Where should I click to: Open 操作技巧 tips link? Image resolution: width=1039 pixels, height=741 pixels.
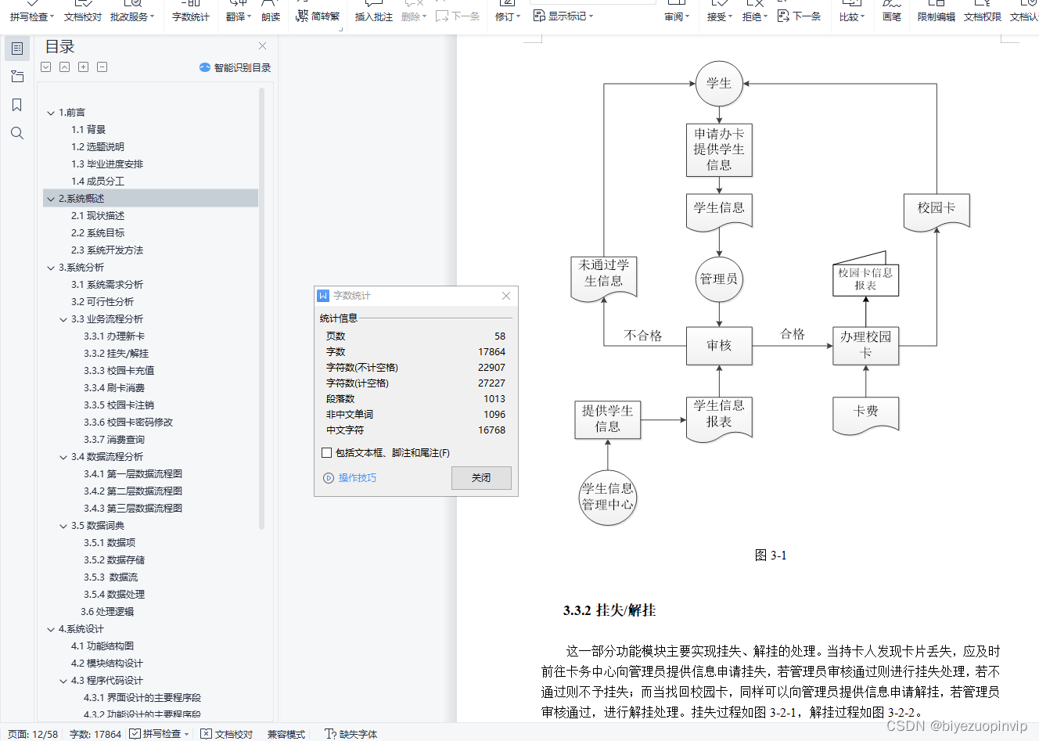point(358,478)
